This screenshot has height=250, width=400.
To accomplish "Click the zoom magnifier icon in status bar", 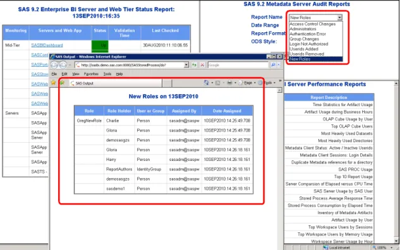I will [374, 247].
